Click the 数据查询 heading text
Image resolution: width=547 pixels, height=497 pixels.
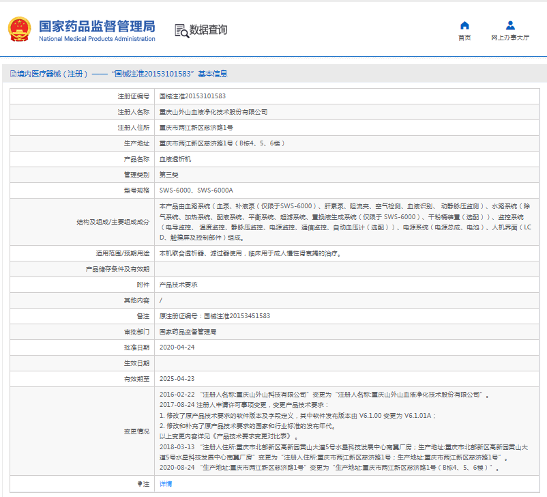coord(209,30)
